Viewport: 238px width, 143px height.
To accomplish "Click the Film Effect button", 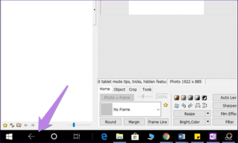I will [x=225, y=114].
